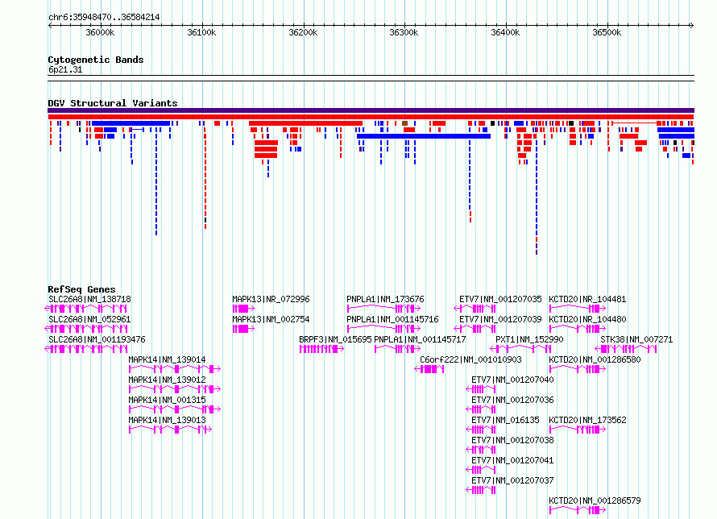Click the full-width purple structural variant bar
Image resolution: width=717 pixels, height=519 pixels.
pos(371,110)
